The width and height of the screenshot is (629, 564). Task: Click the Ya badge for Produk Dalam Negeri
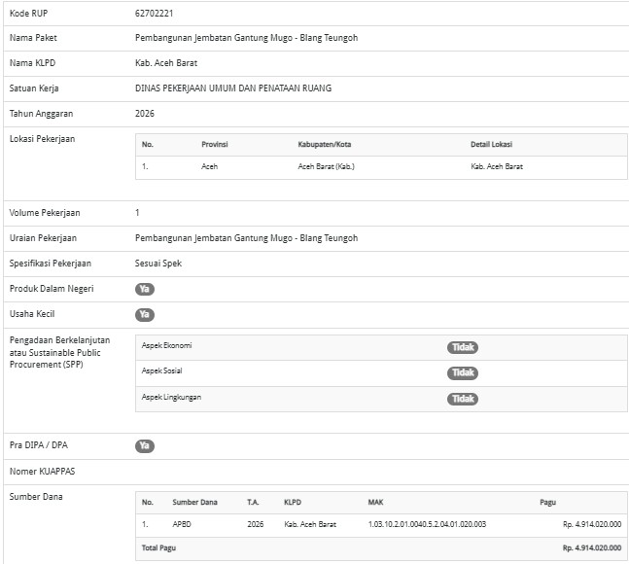click(x=144, y=289)
